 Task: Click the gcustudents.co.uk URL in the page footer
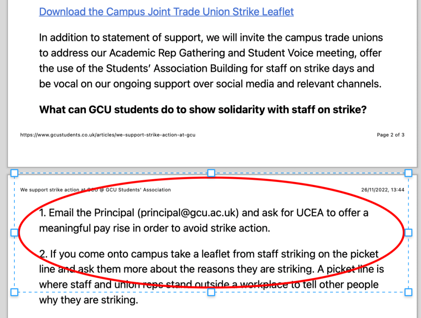coord(107,135)
